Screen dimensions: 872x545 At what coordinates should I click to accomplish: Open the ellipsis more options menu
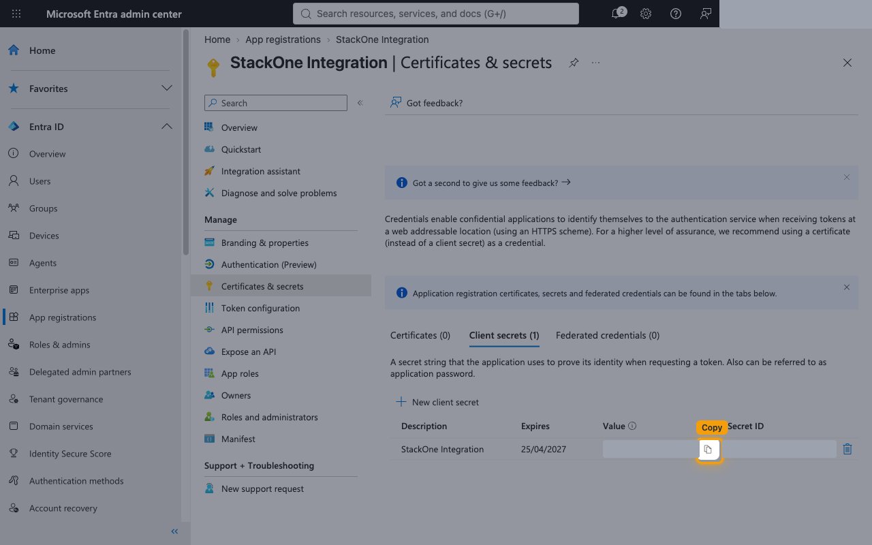[x=596, y=63]
